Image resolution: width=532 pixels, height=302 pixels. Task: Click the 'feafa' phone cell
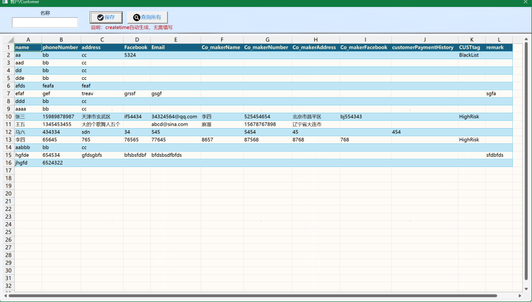[x=61, y=86]
